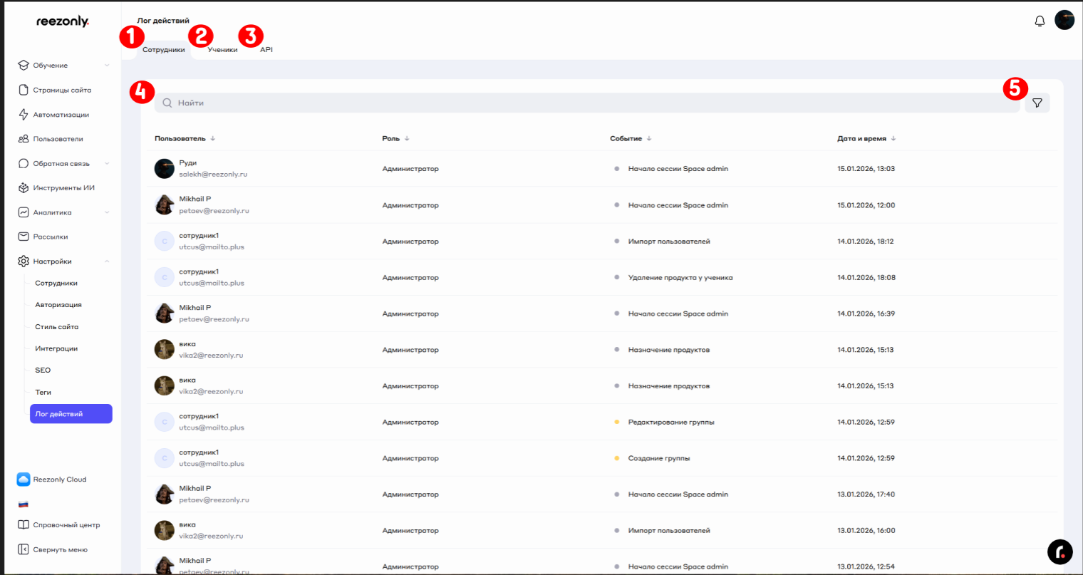Expand the Аналитика menu chevron

pyautogui.click(x=107, y=212)
